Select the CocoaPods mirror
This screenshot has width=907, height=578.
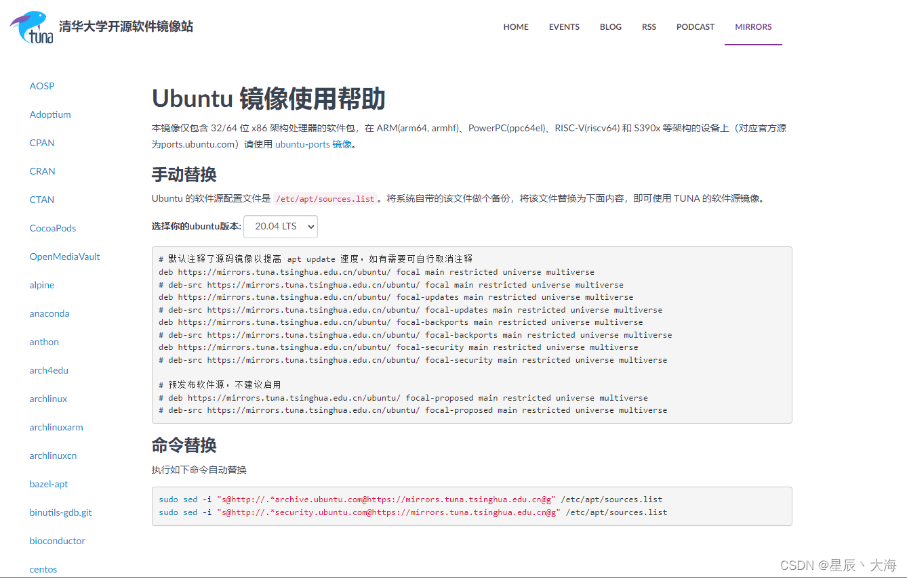pos(52,228)
